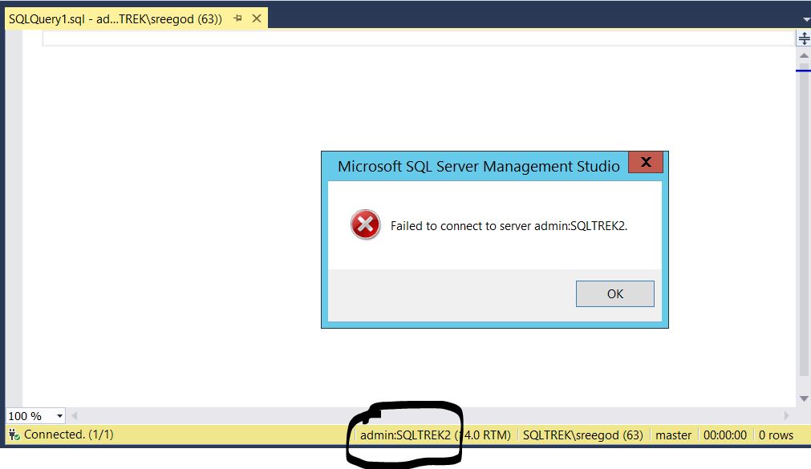Click the horizontal scrollbar left arrow
This screenshot has width=811, height=469.
(75, 416)
